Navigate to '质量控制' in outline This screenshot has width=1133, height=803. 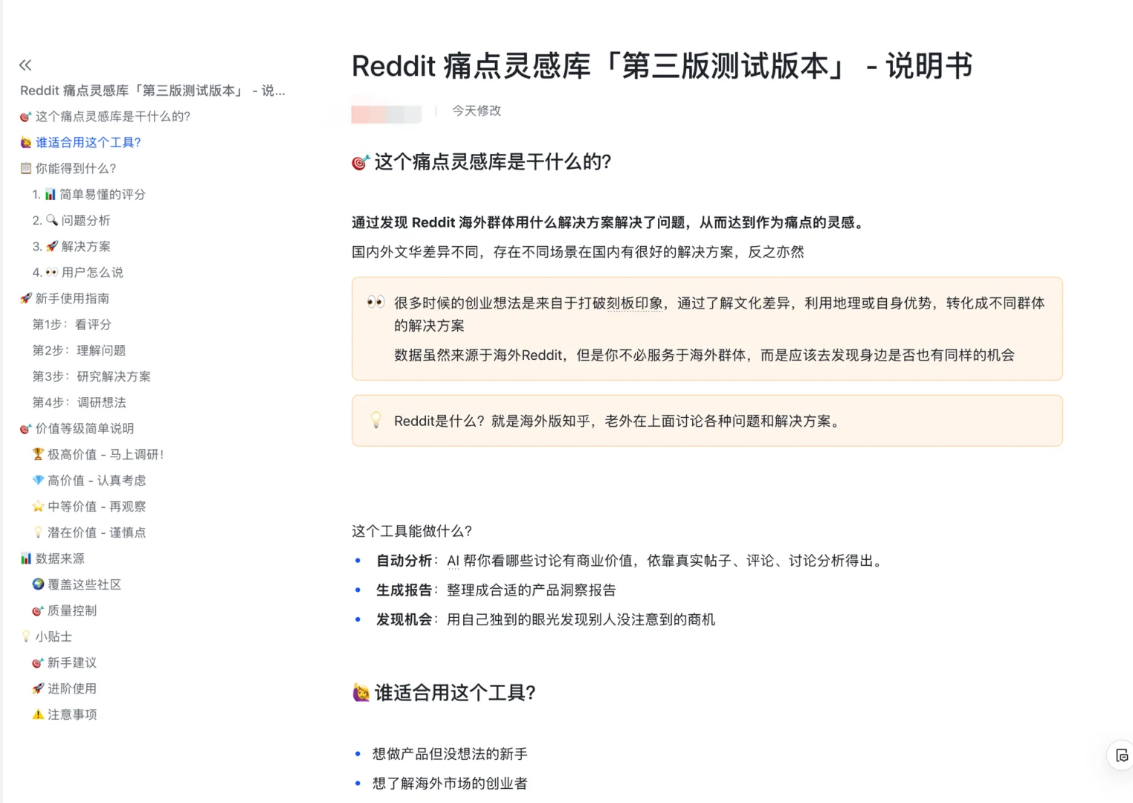tap(65, 611)
